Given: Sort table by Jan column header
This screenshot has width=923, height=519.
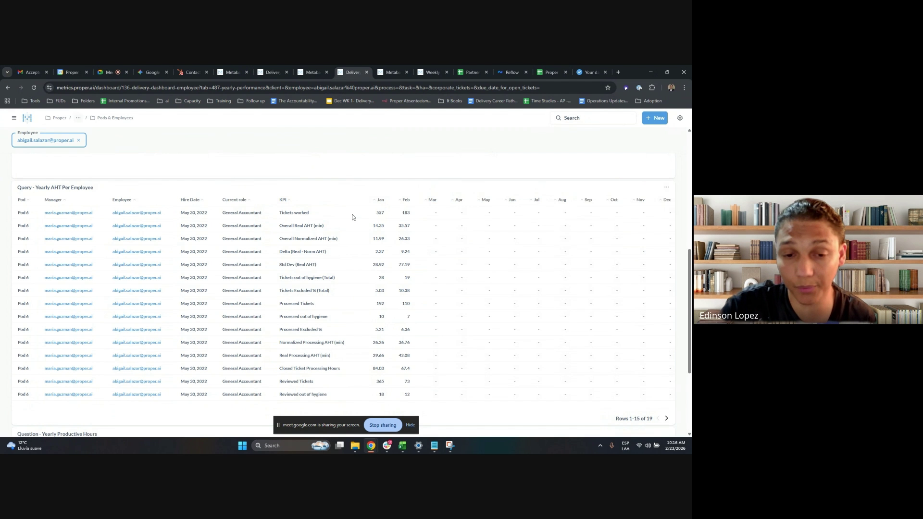Looking at the screenshot, I should (x=380, y=200).
